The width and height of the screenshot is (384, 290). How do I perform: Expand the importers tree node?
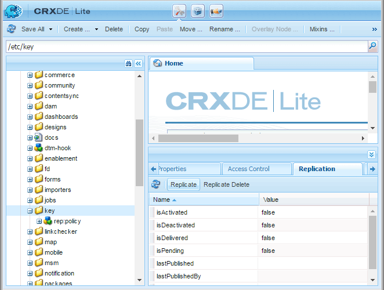pos(30,190)
